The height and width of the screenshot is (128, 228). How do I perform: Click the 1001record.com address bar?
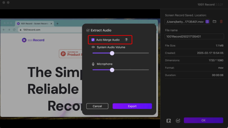[31, 30]
